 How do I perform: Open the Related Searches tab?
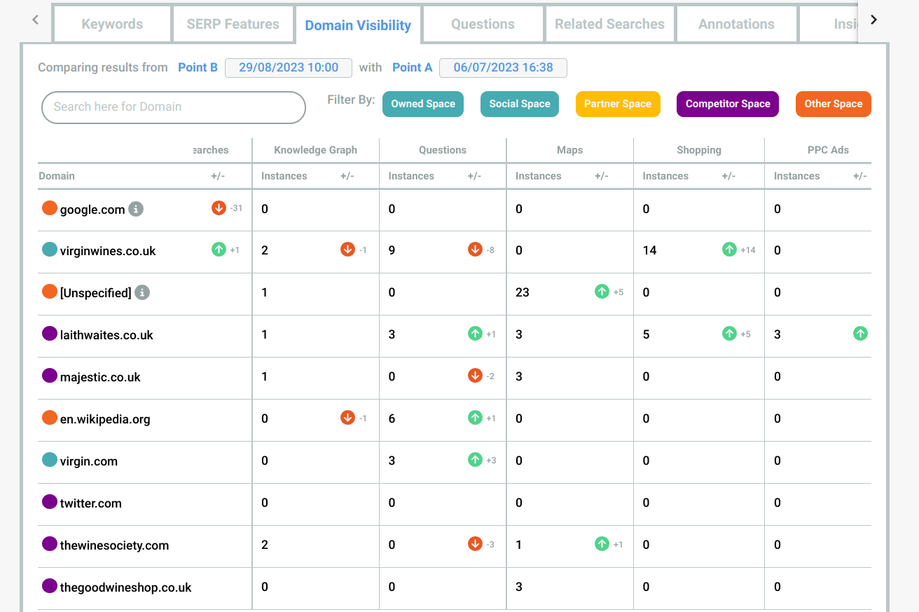tap(609, 24)
